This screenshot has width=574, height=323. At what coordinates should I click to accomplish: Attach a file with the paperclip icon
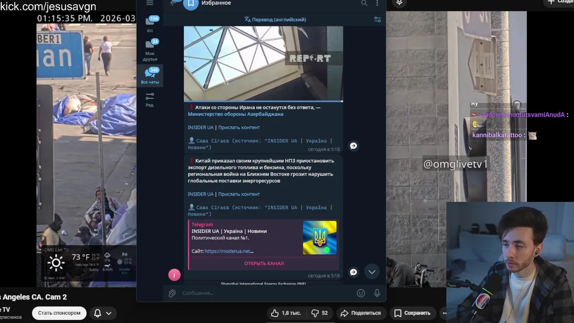172,293
